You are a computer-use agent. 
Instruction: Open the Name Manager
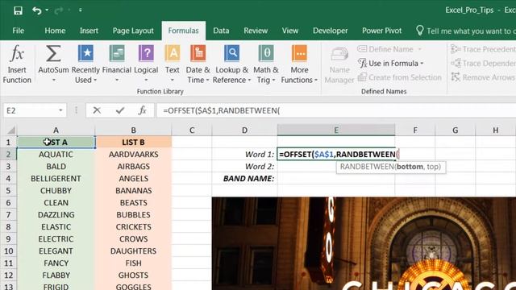point(339,65)
